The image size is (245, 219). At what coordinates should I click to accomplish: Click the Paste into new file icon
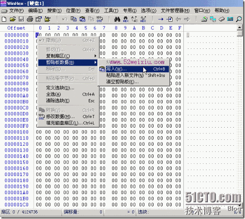pos(91,19)
